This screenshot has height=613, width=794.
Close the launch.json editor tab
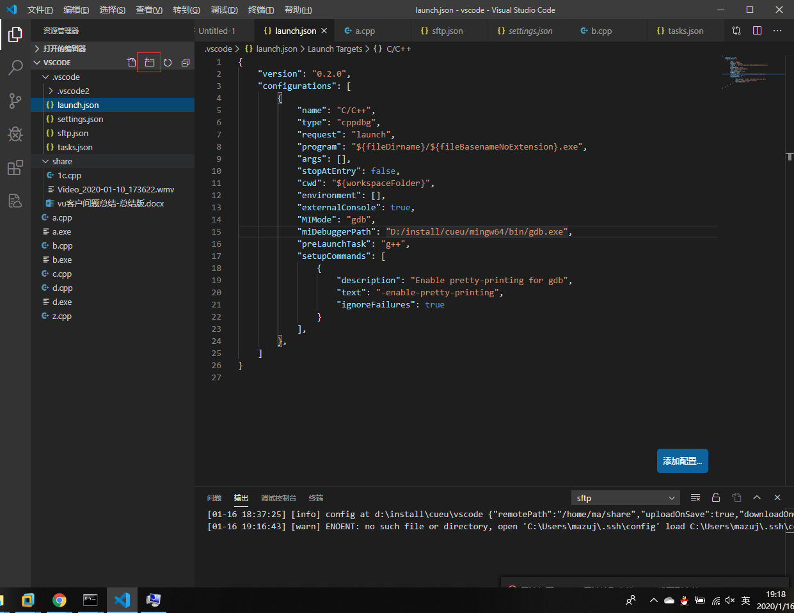click(324, 31)
